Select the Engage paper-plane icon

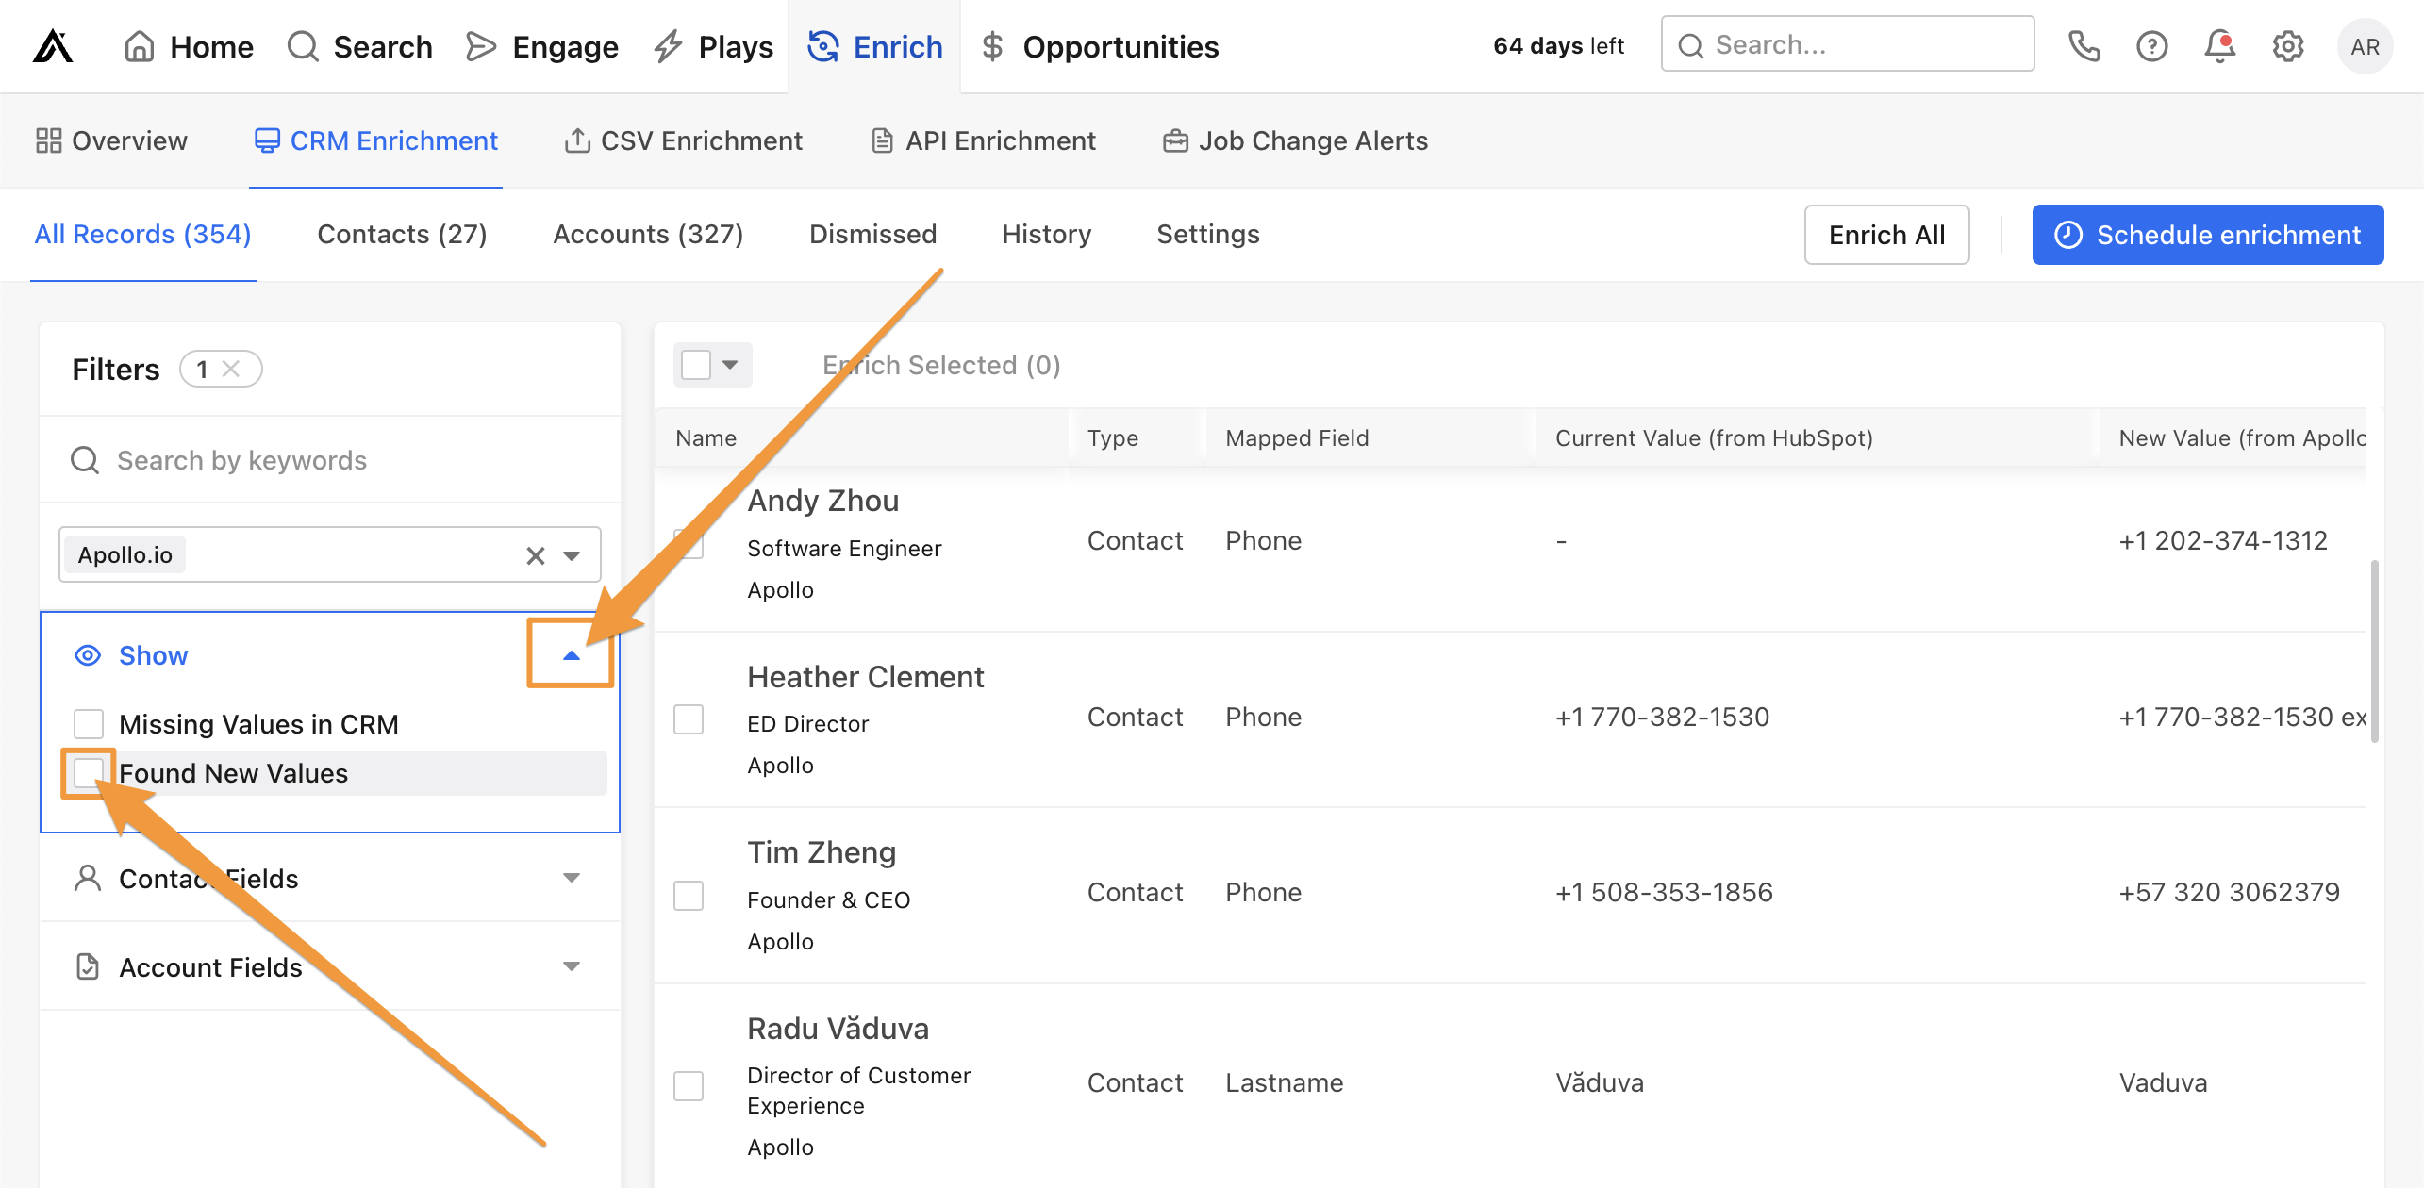click(481, 45)
